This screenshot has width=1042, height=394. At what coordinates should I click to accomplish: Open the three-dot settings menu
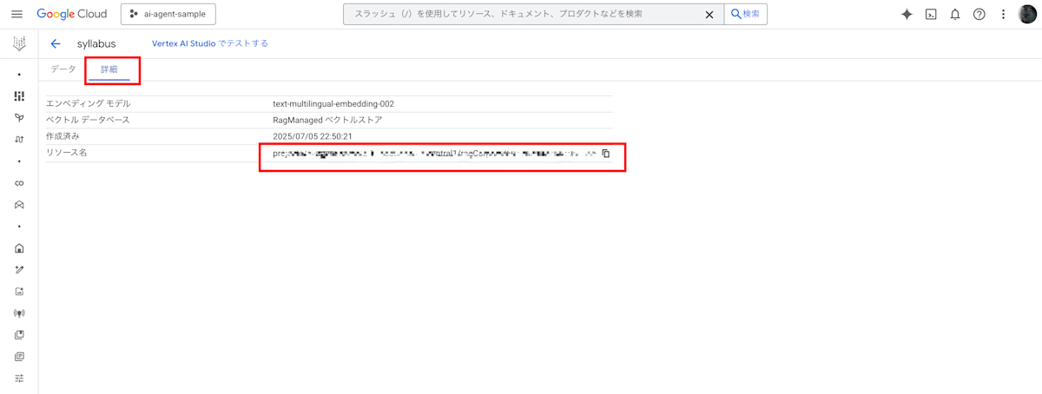click(1003, 14)
